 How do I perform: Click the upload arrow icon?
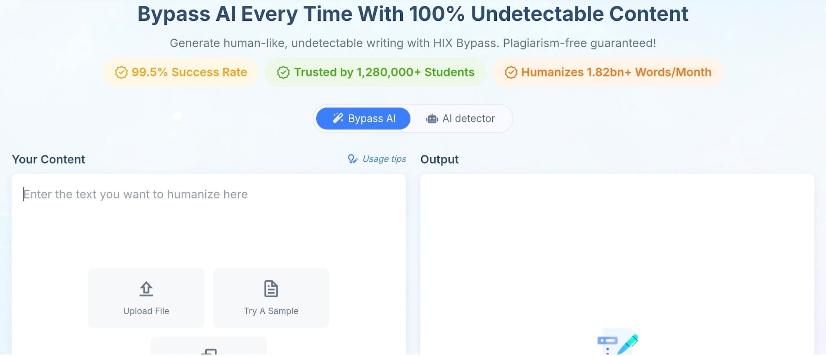coord(146,289)
